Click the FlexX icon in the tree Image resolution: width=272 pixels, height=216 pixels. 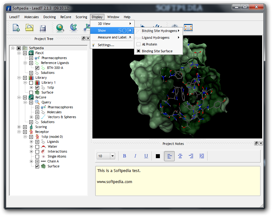31,53
